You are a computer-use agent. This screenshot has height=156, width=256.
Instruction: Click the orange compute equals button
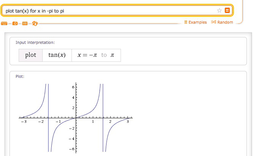227,10
